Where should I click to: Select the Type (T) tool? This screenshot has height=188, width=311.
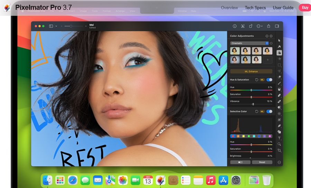click(x=279, y=138)
